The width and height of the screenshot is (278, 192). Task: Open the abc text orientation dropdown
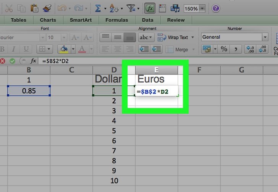coord(146,37)
